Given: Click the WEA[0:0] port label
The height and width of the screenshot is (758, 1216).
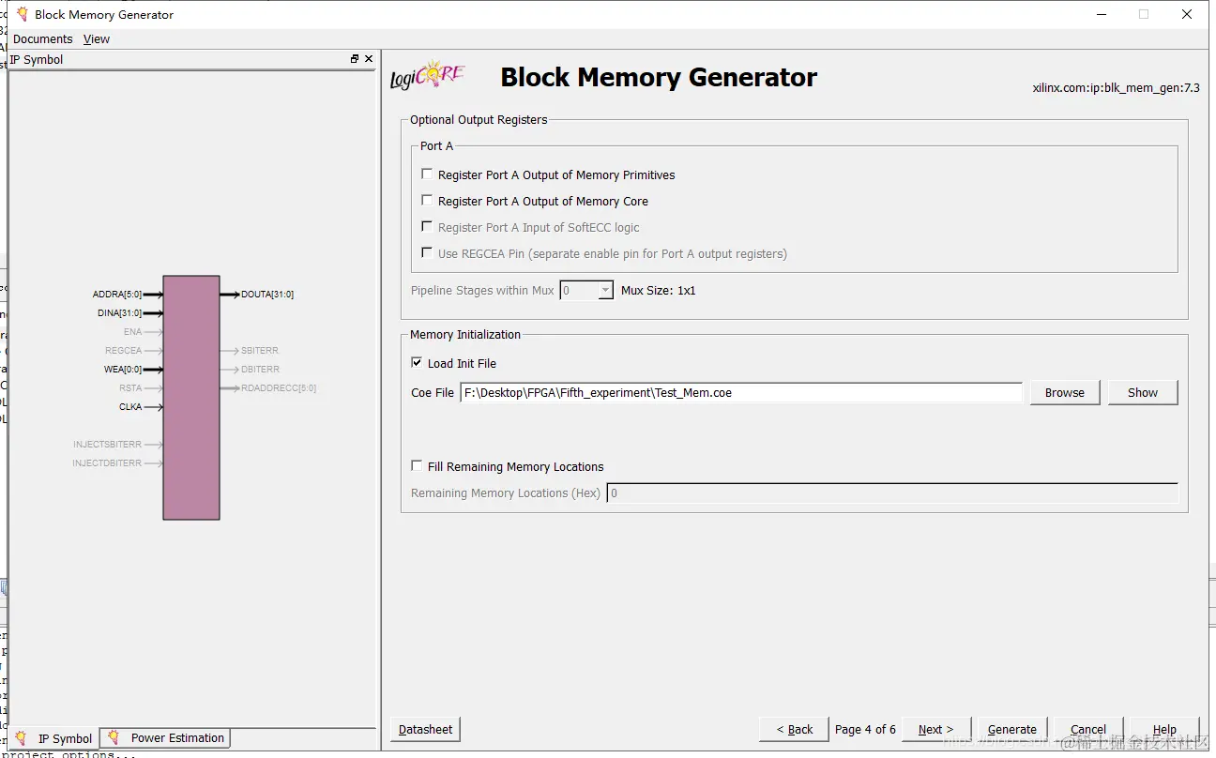Looking at the screenshot, I should (x=123, y=370).
